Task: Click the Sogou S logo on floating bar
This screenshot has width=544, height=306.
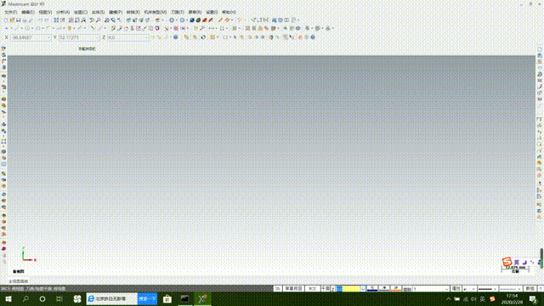Action: coord(507,262)
